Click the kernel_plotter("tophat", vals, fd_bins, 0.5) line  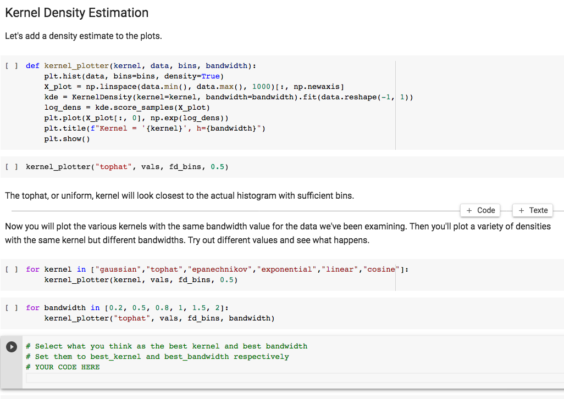pyautogui.click(x=127, y=167)
